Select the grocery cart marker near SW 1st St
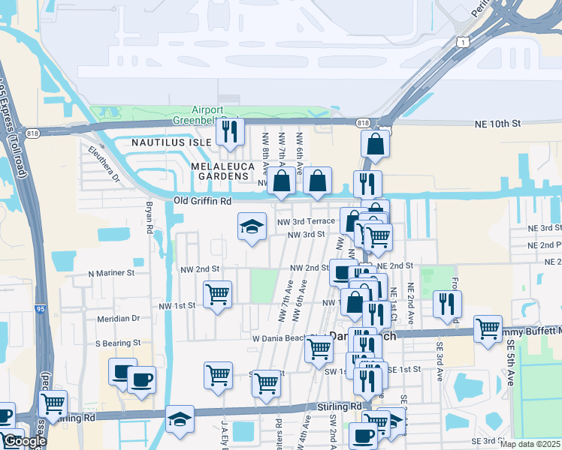 pos(266,385)
